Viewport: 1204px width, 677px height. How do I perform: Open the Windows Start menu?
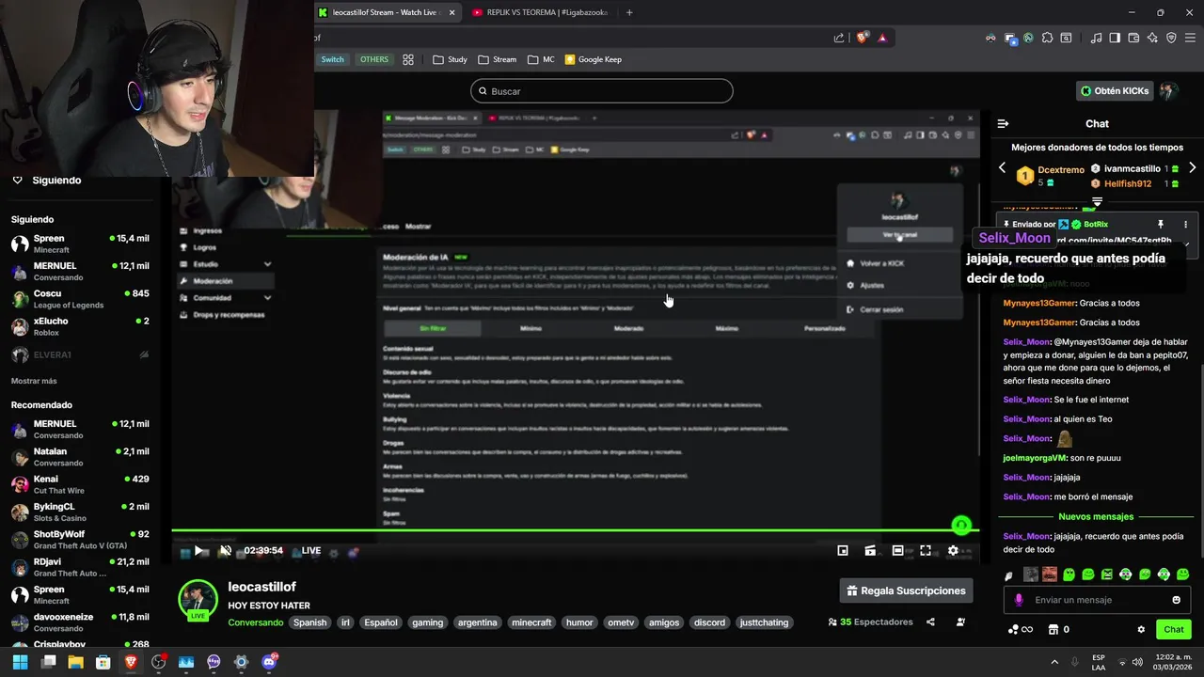click(21, 662)
